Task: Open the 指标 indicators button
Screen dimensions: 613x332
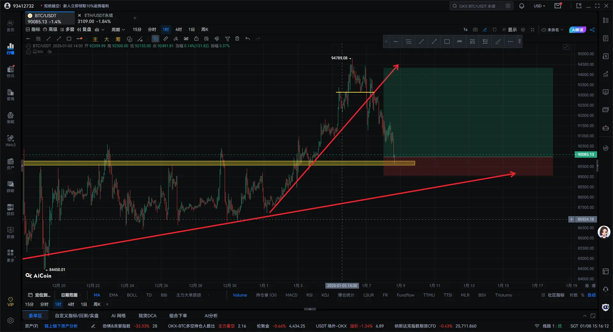Action: tap(33, 30)
